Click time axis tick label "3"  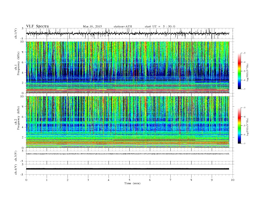[x=88, y=180]
